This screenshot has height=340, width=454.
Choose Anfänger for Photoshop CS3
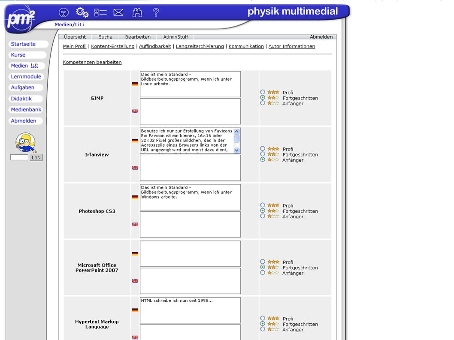pos(263,216)
